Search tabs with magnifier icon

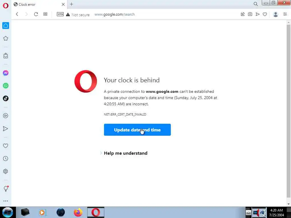pos(256,4)
